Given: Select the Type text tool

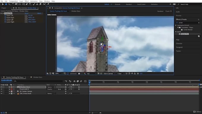Looking at the screenshot, I should point(30,4).
